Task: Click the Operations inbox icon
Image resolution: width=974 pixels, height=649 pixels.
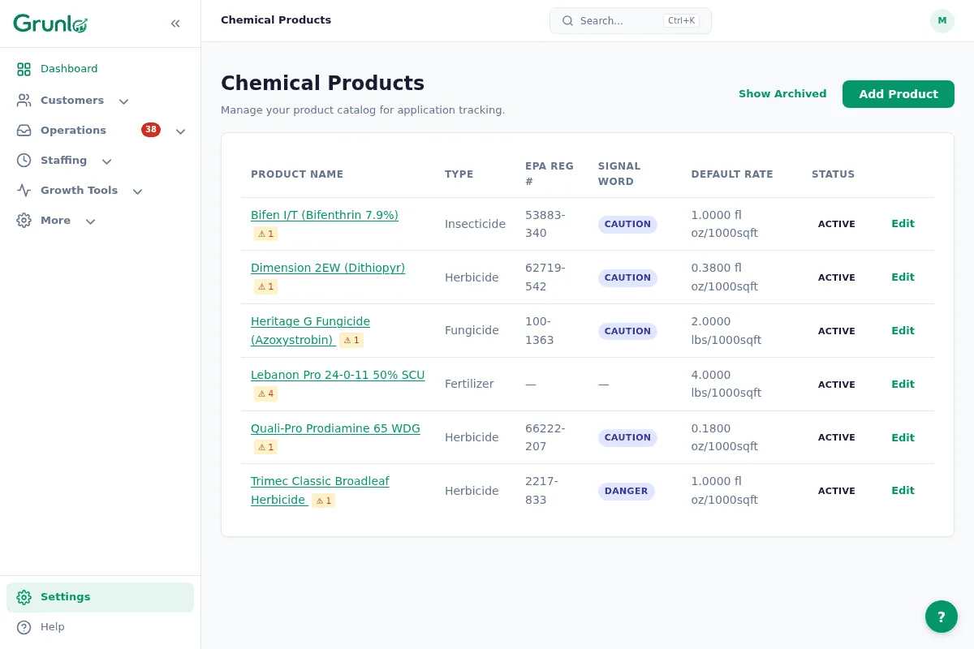Action: tap(24, 131)
